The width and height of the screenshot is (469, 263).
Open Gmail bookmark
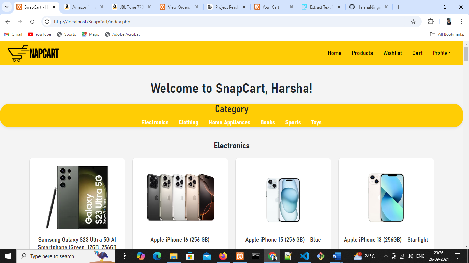pyautogui.click(x=13, y=34)
